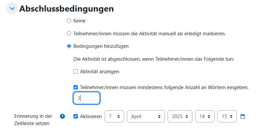259x131 pixels.
Task: Uncheck minimum word count checkbox
Action: (76, 87)
